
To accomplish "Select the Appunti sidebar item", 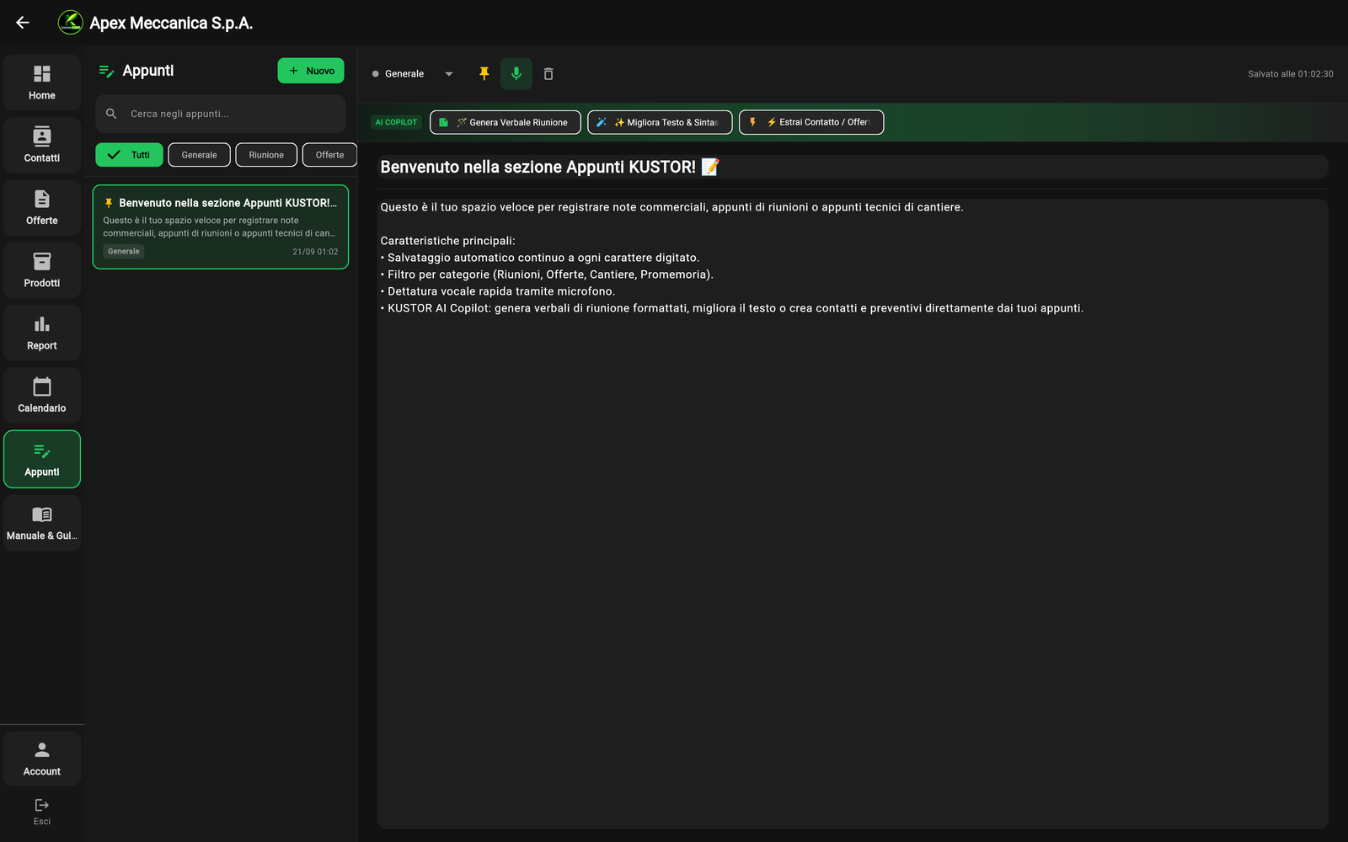I will coord(42,459).
